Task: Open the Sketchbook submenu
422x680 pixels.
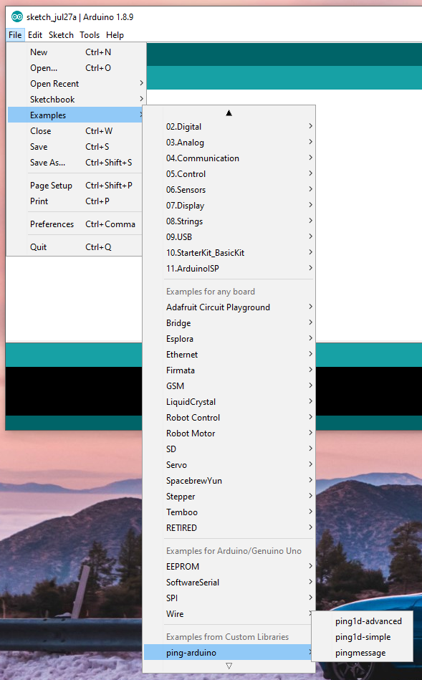Action: pos(76,100)
